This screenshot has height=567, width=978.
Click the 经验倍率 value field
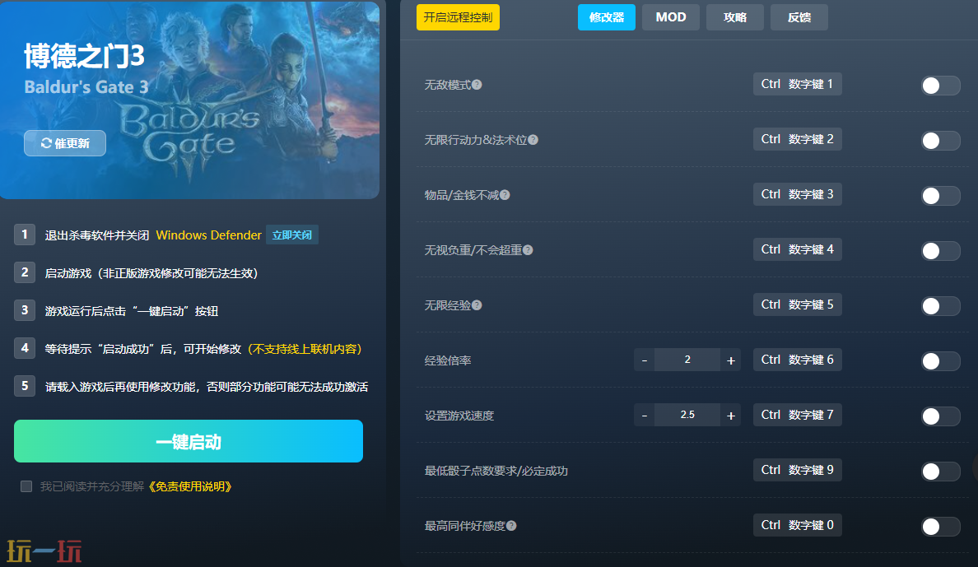(687, 360)
